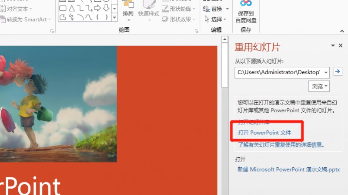Open 重用幻灯片 pane options arrow
348x195 pixels.
pos(333,45)
